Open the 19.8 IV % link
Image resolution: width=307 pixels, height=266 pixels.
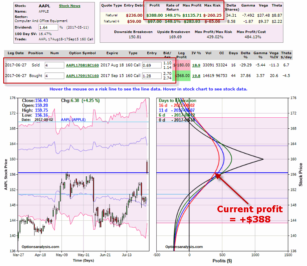point(196,76)
